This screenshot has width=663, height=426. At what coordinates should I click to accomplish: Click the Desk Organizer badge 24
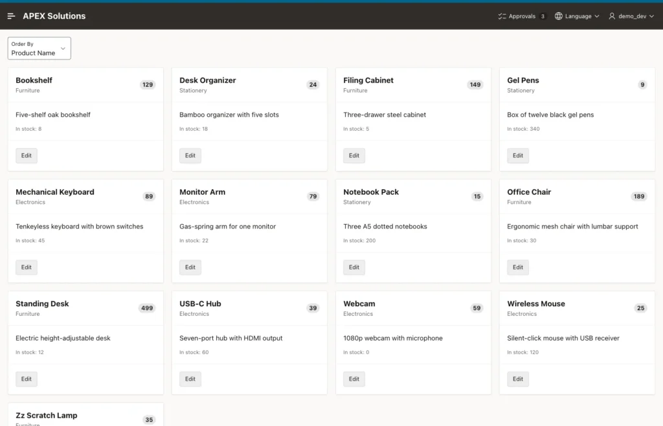tap(313, 85)
